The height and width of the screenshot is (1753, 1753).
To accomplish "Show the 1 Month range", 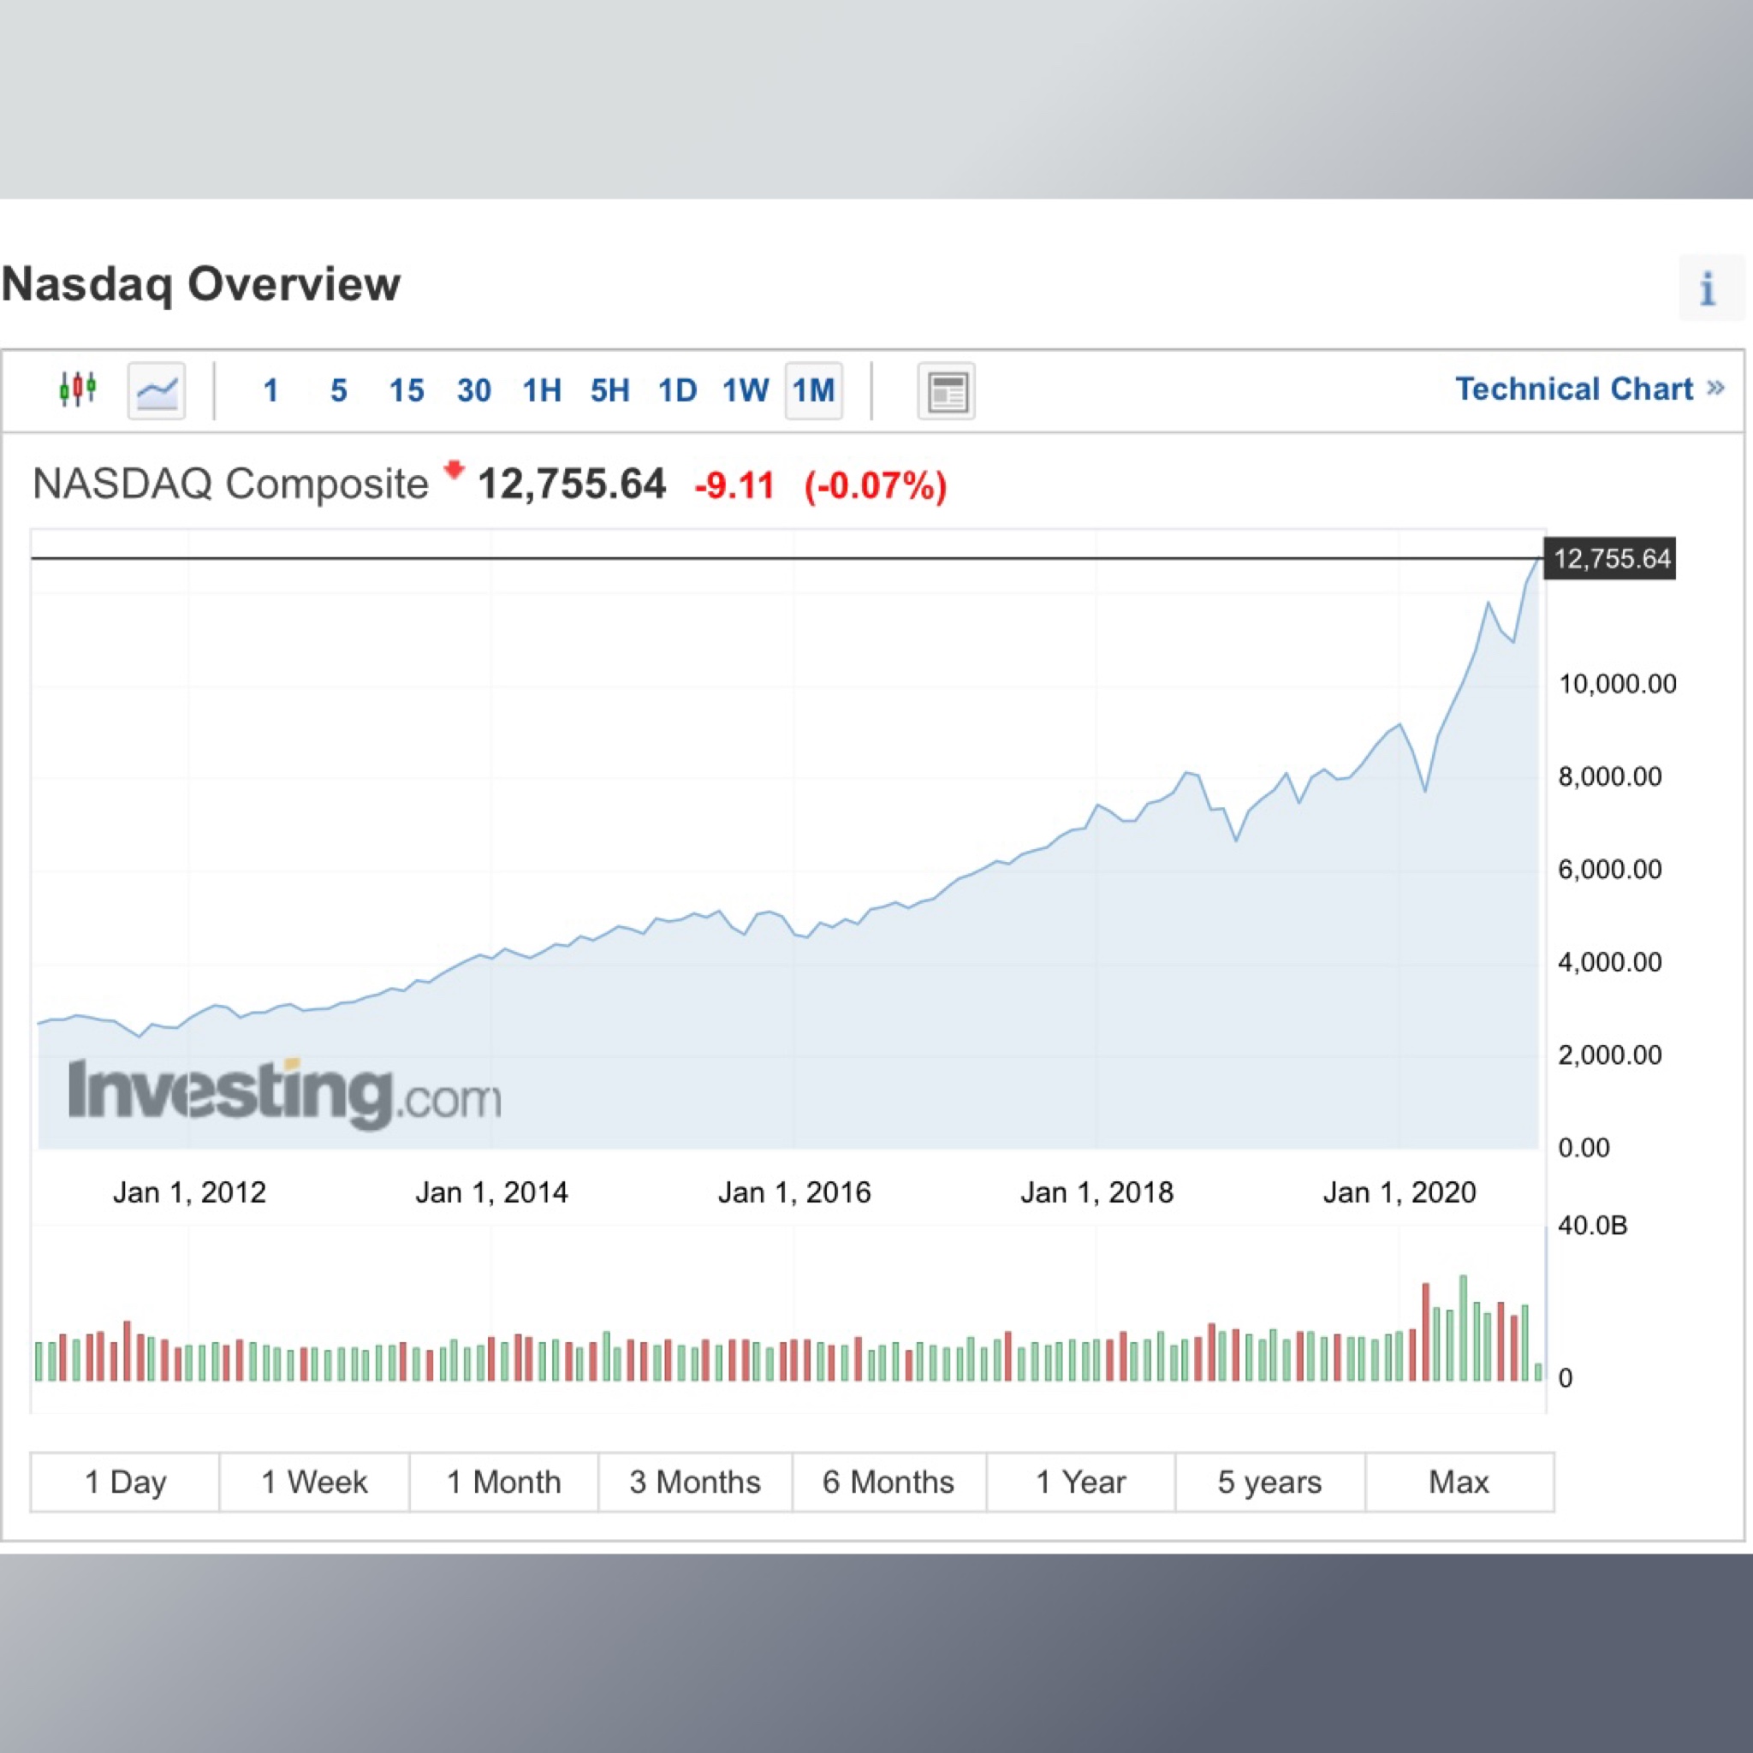I will click(x=503, y=1482).
